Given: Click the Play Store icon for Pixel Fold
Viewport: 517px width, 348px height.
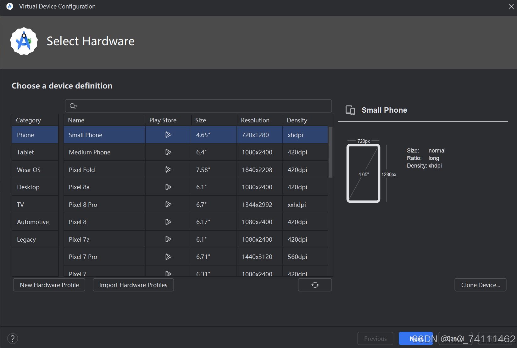Looking at the screenshot, I should 168,169.
